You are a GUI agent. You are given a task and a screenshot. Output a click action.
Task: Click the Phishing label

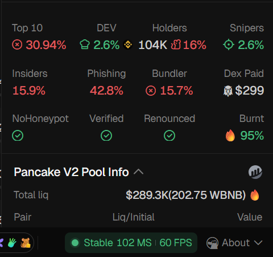106,74
